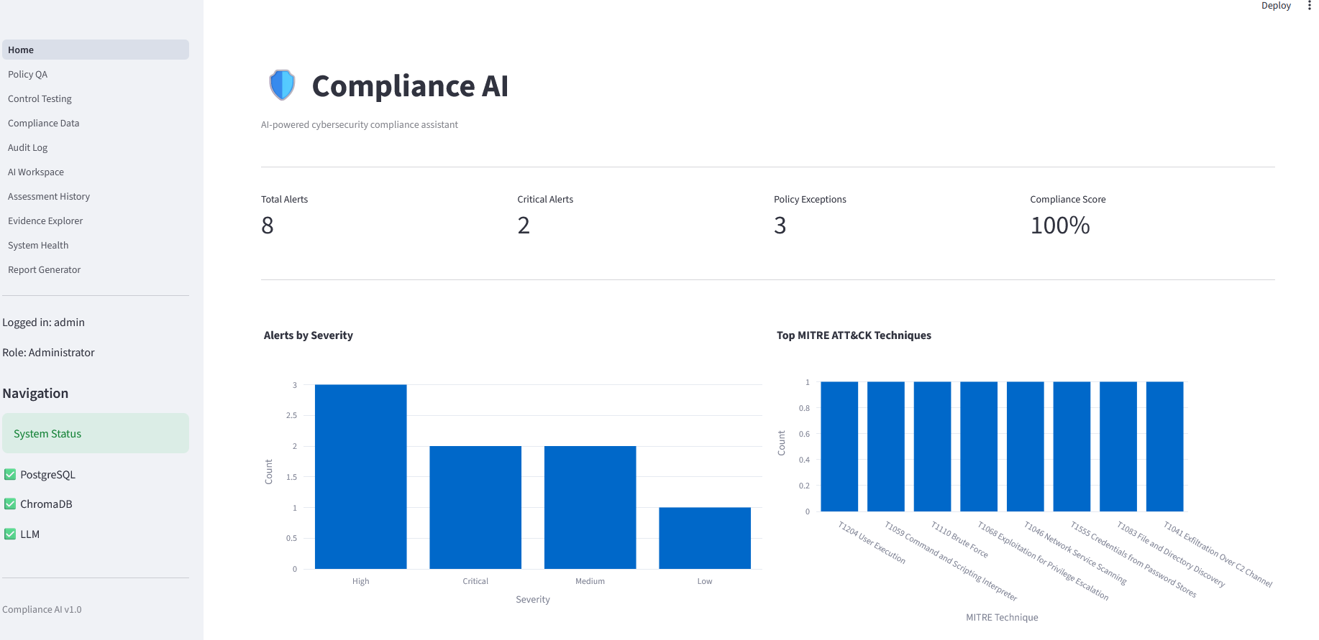This screenshot has height=640, width=1319.
Task: Click the Top MITRE ATT&CK Techniques title
Action: [854, 335]
